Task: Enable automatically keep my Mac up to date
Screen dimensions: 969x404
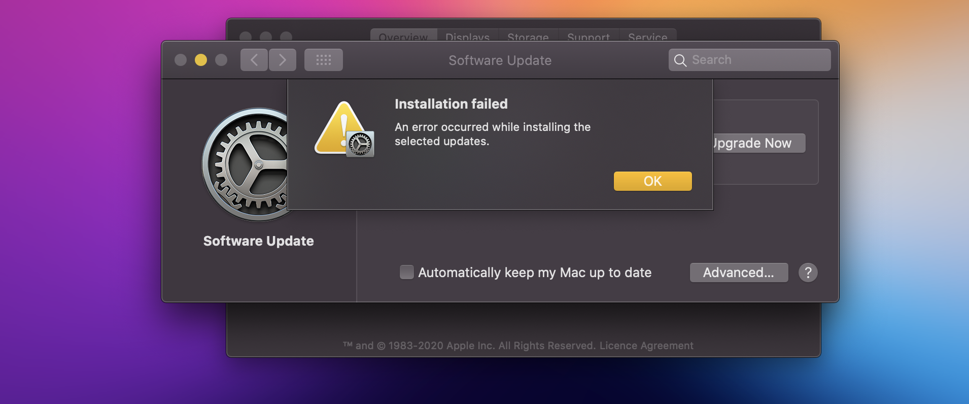Action: pyautogui.click(x=407, y=273)
